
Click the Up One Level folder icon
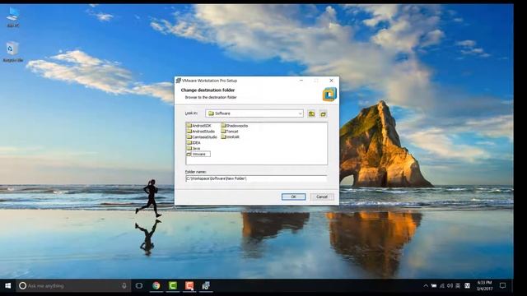tap(311, 113)
